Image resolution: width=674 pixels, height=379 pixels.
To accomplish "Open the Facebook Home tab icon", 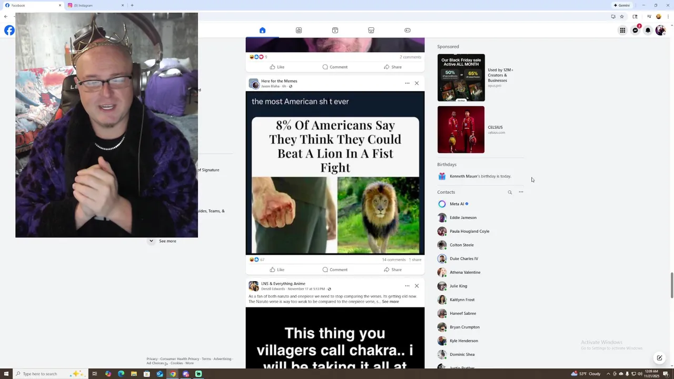I will pyautogui.click(x=262, y=30).
